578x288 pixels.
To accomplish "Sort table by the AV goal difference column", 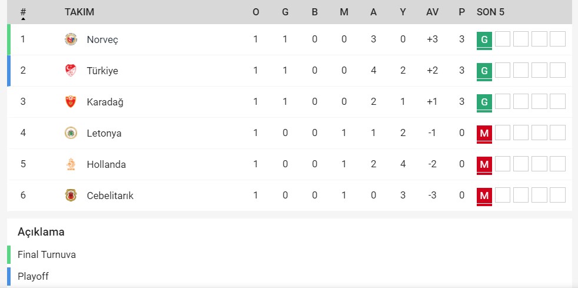I will 432,12.
